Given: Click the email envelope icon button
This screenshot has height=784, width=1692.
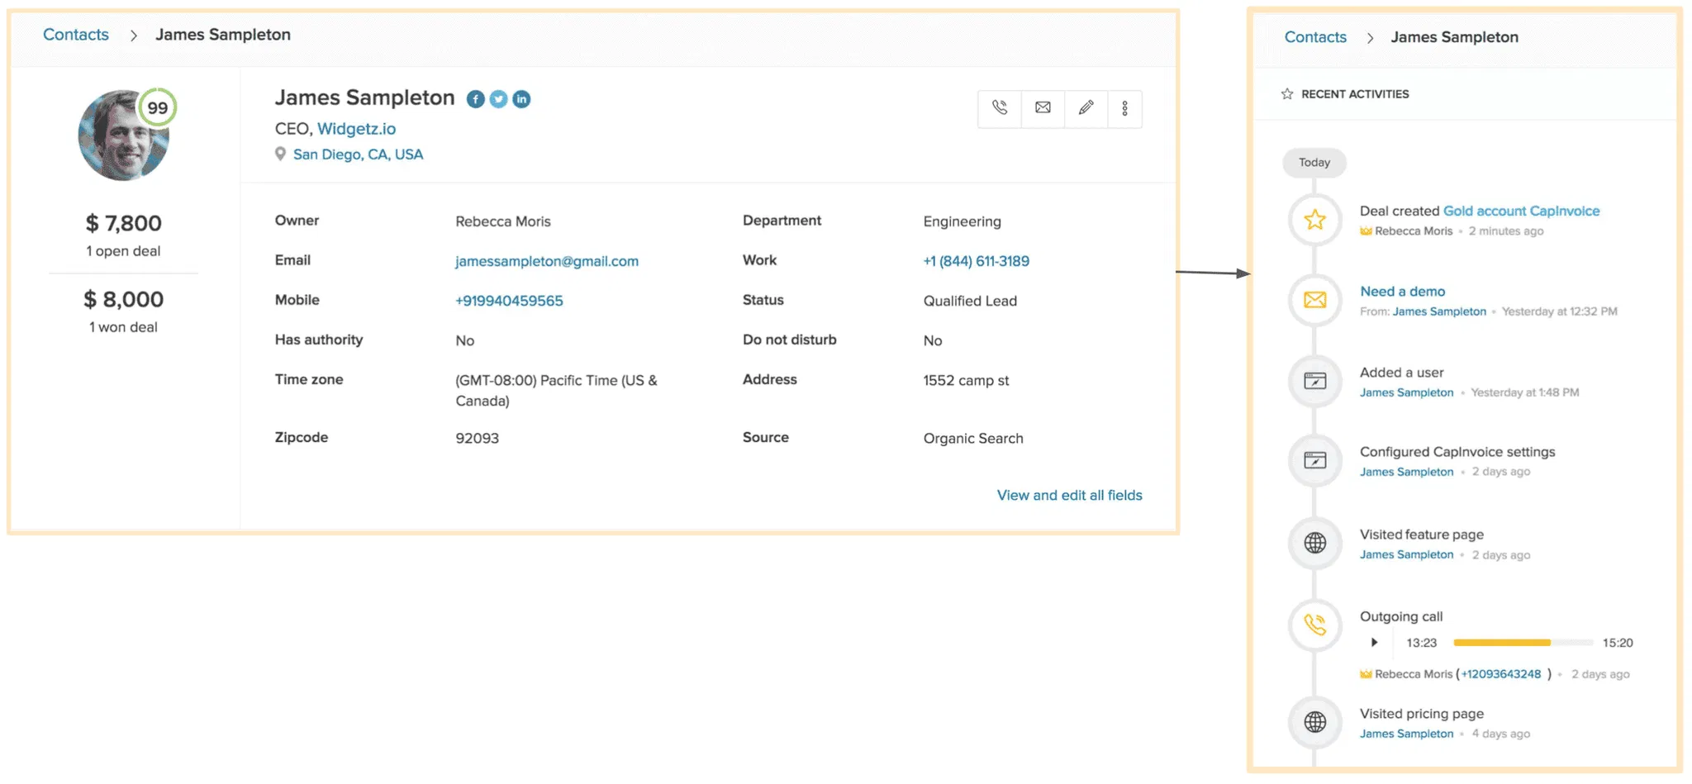Looking at the screenshot, I should point(1043,108).
